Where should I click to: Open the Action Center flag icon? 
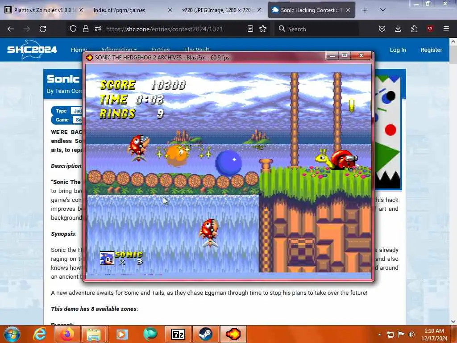click(x=401, y=335)
